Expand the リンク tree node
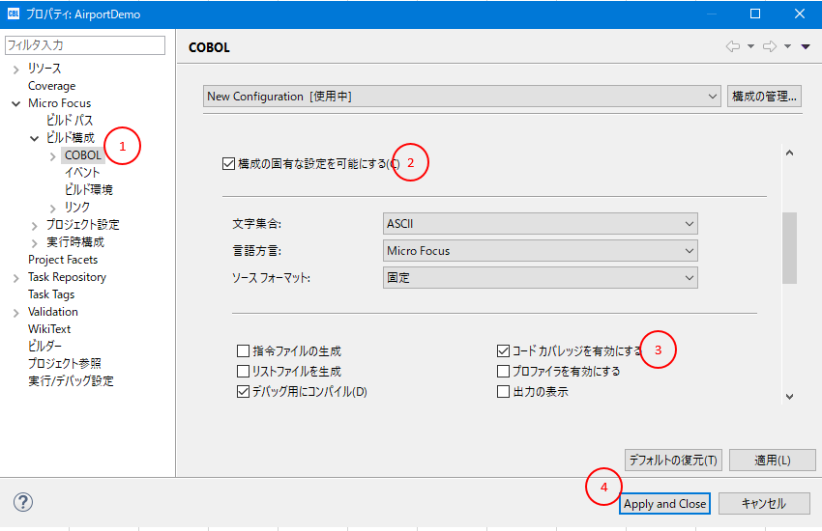The height and width of the screenshot is (531, 822). click(x=52, y=209)
